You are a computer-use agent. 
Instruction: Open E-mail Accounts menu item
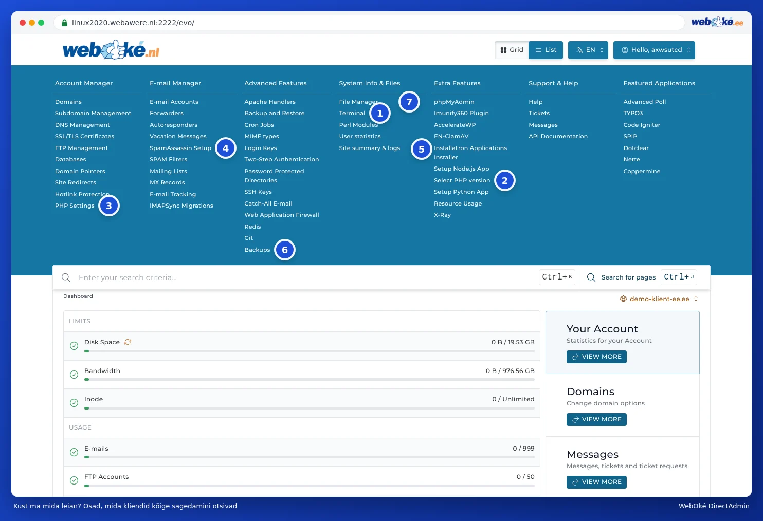[174, 102]
